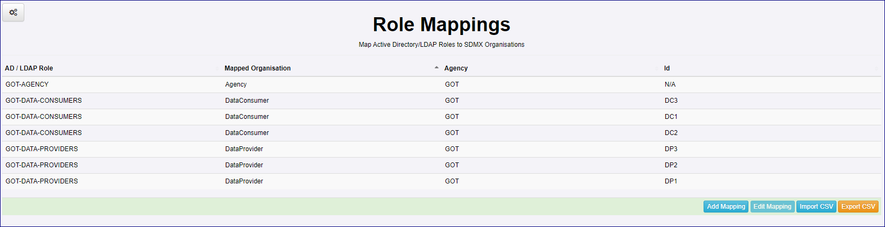Select the DC3 Id cell
This screenshot has width=885, height=227.
pyautogui.click(x=671, y=101)
